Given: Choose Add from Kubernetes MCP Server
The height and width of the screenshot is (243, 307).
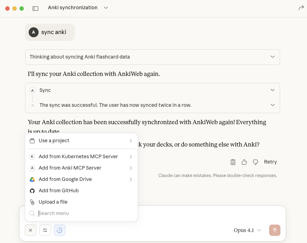Looking at the screenshot, I should (78, 156).
